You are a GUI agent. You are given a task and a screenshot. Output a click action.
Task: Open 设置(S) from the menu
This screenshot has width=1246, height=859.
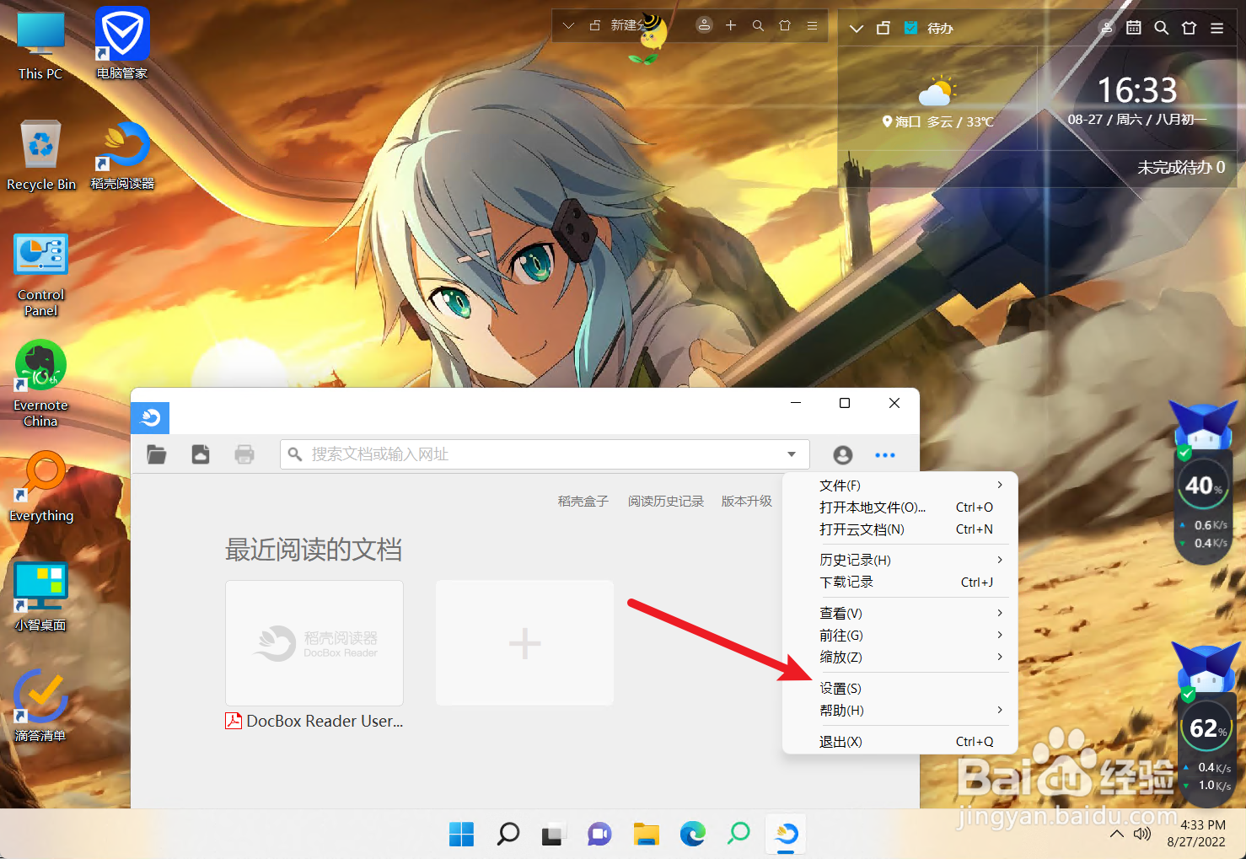[x=900, y=689]
